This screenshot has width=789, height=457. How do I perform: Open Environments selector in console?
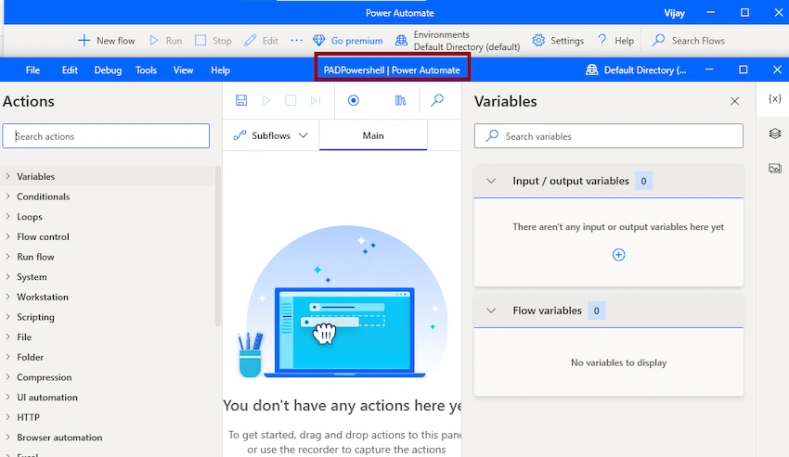pyautogui.click(x=458, y=41)
